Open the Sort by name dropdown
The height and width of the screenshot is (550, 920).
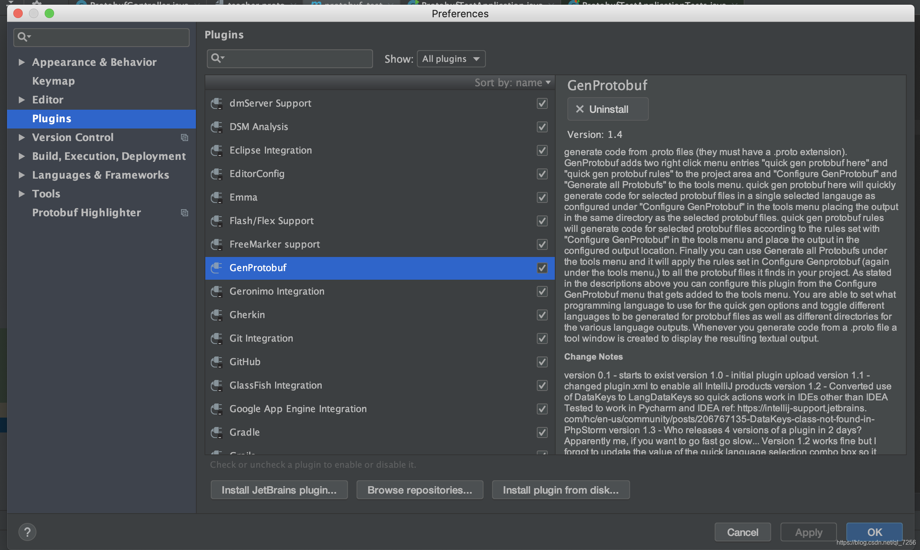(513, 83)
